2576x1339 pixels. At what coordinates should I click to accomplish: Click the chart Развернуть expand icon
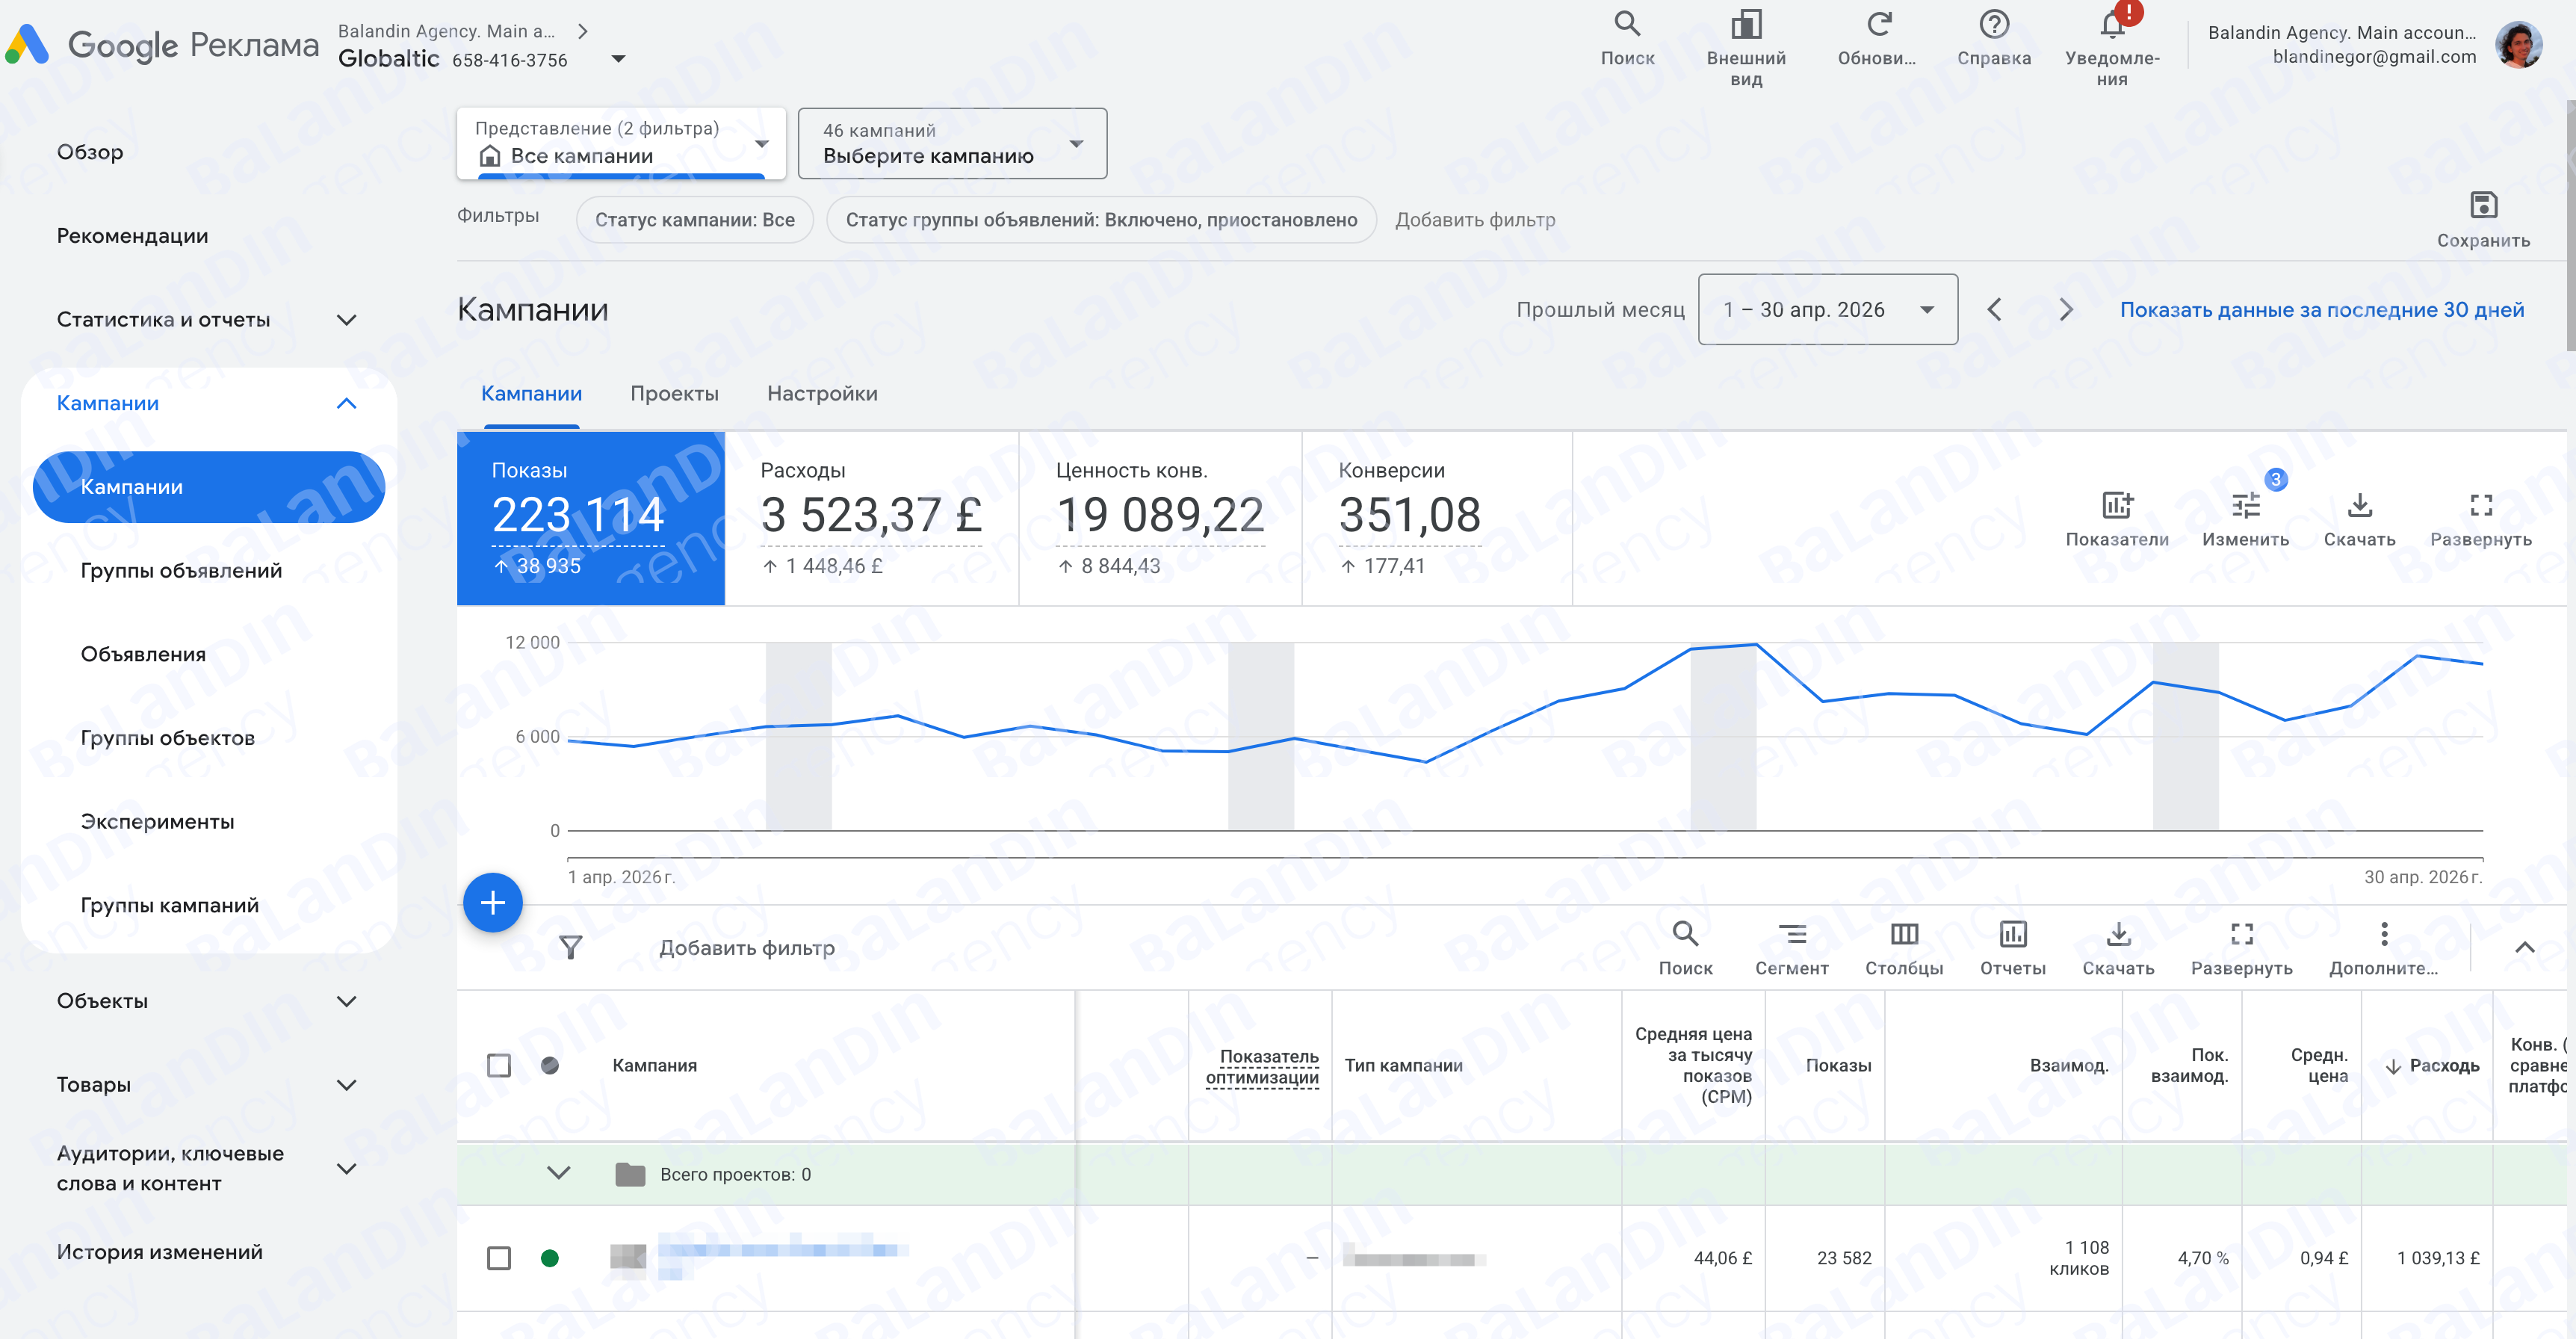(x=2481, y=505)
